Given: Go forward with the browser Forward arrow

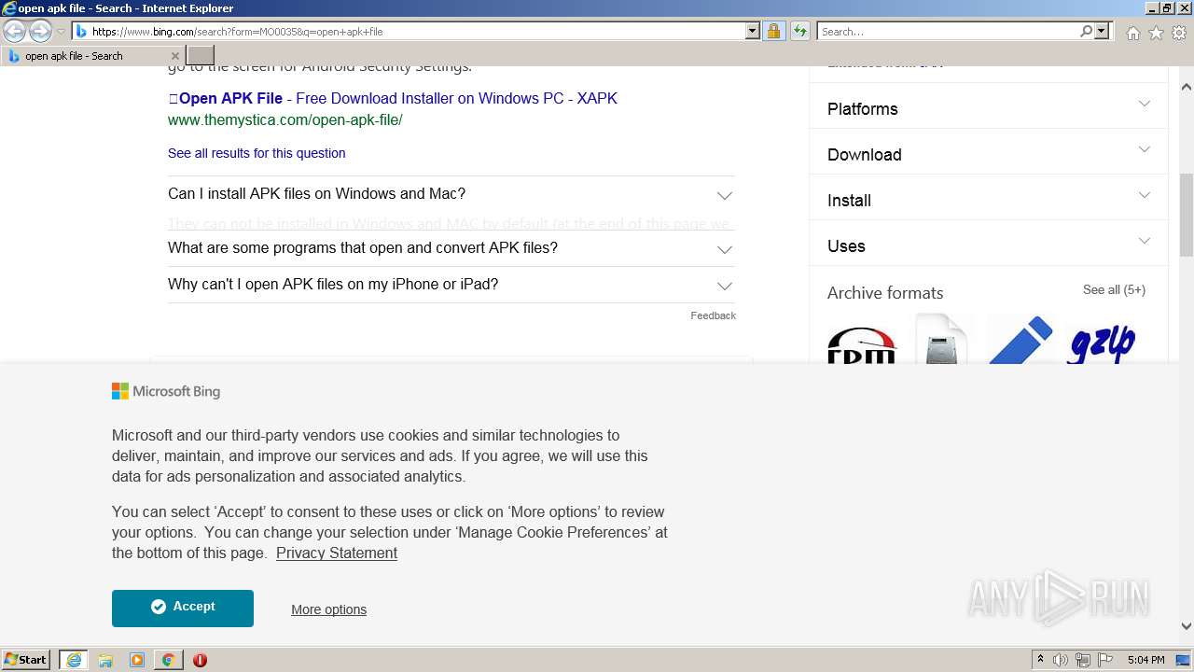Looking at the screenshot, I should [40, 32].
